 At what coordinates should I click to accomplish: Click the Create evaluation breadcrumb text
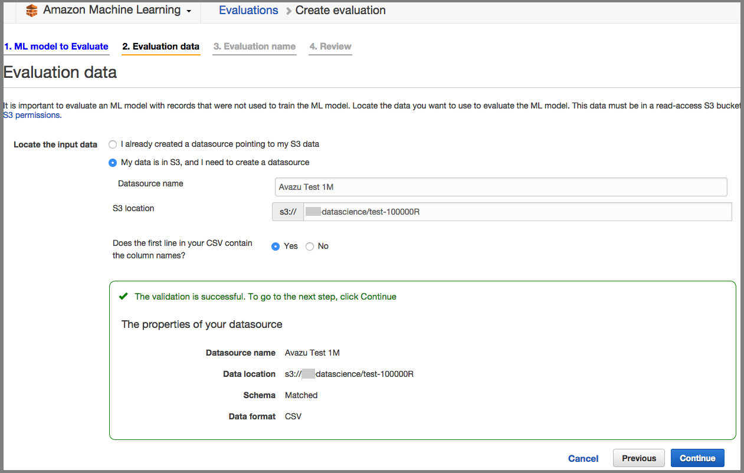(340, 10)
